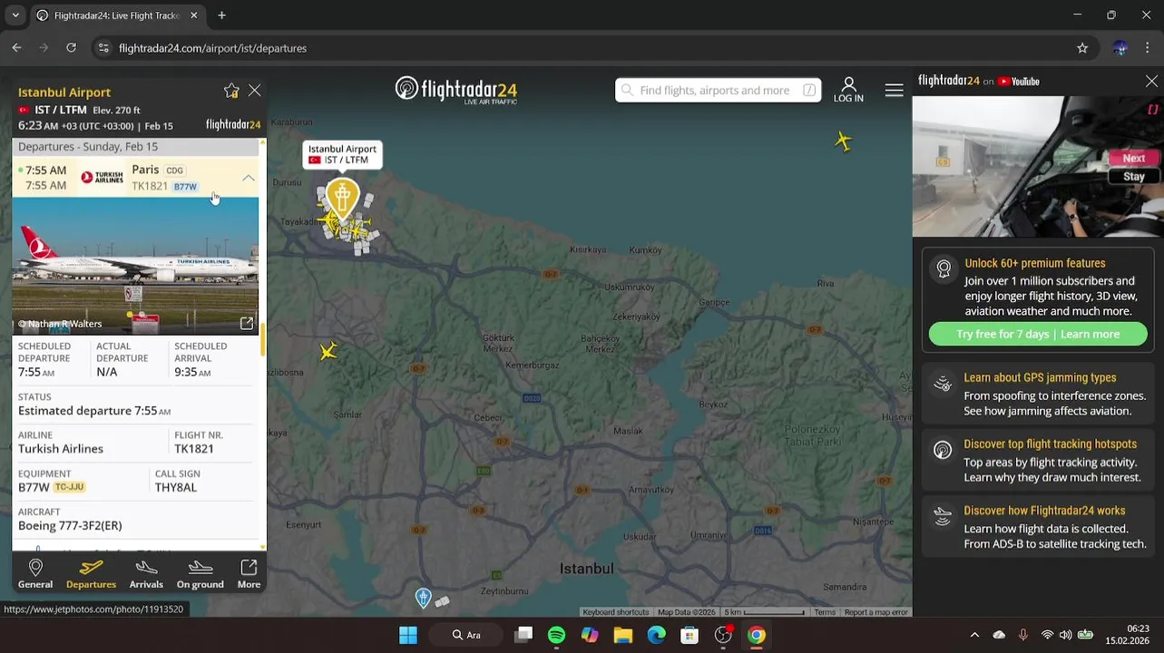Click the site information icon in address bar
Viewport: 1164px width, 653px height.
(x=103, y=48)
